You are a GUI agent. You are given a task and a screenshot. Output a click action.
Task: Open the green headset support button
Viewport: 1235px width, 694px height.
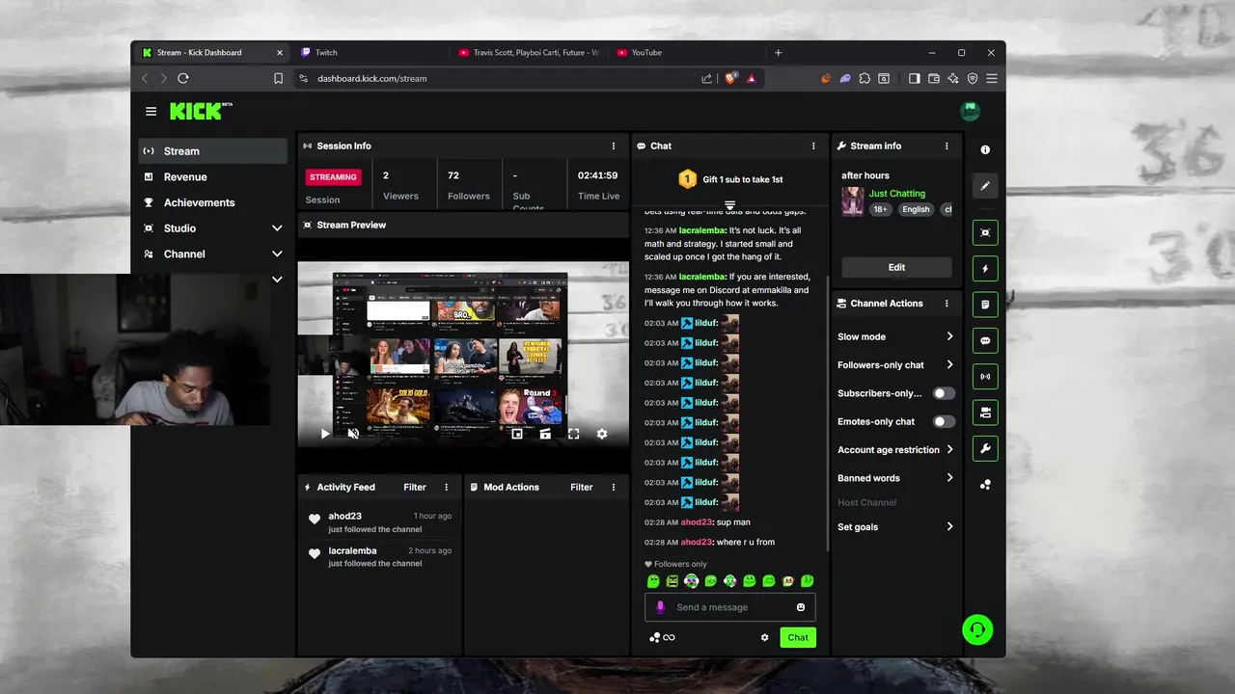click(977, 630)
